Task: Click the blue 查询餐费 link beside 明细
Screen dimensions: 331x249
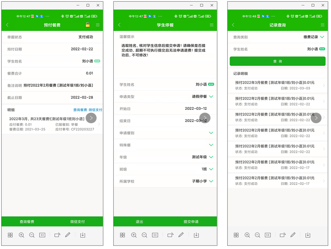Action: pyautogui.click(x=80, y=110)
